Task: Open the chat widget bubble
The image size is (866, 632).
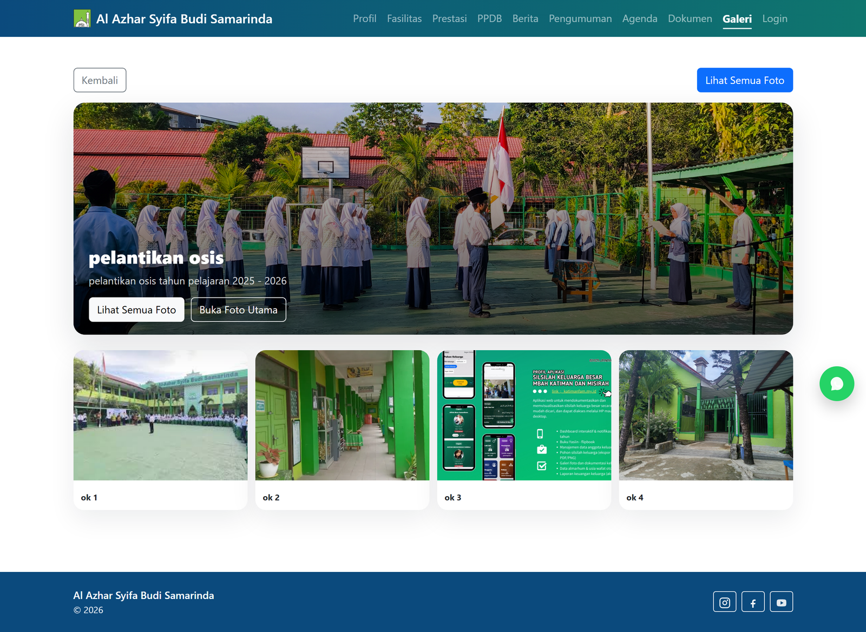Action: [837, 384]
